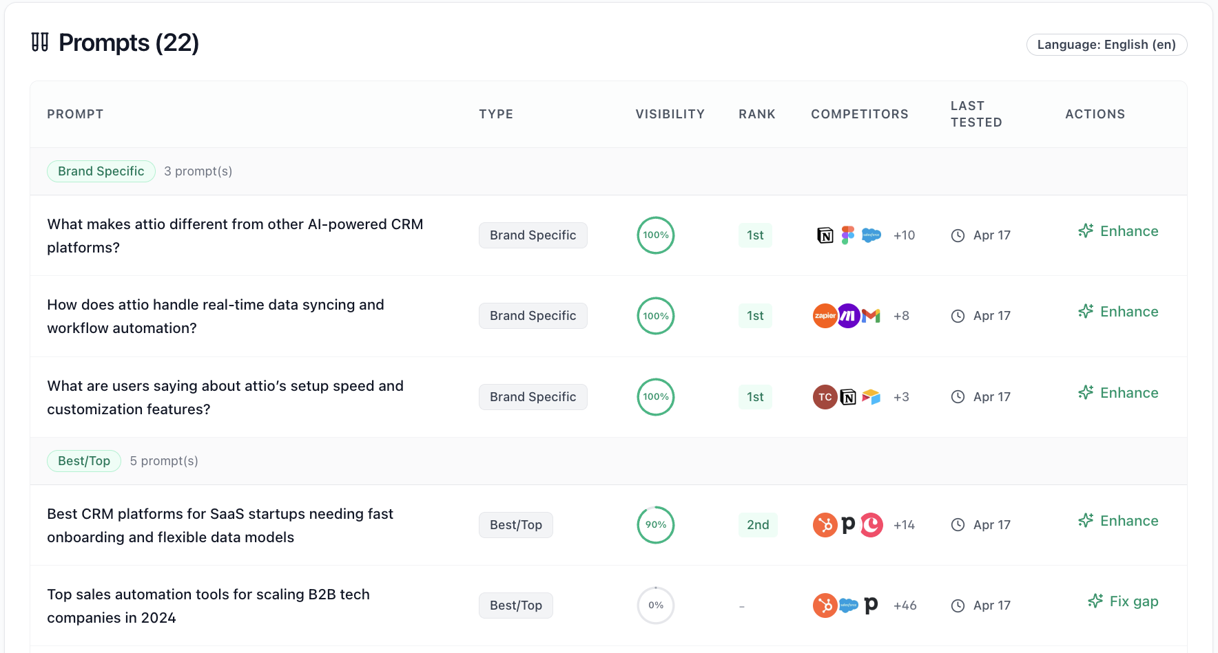Click the Last Tested column header

click(976, 114)
